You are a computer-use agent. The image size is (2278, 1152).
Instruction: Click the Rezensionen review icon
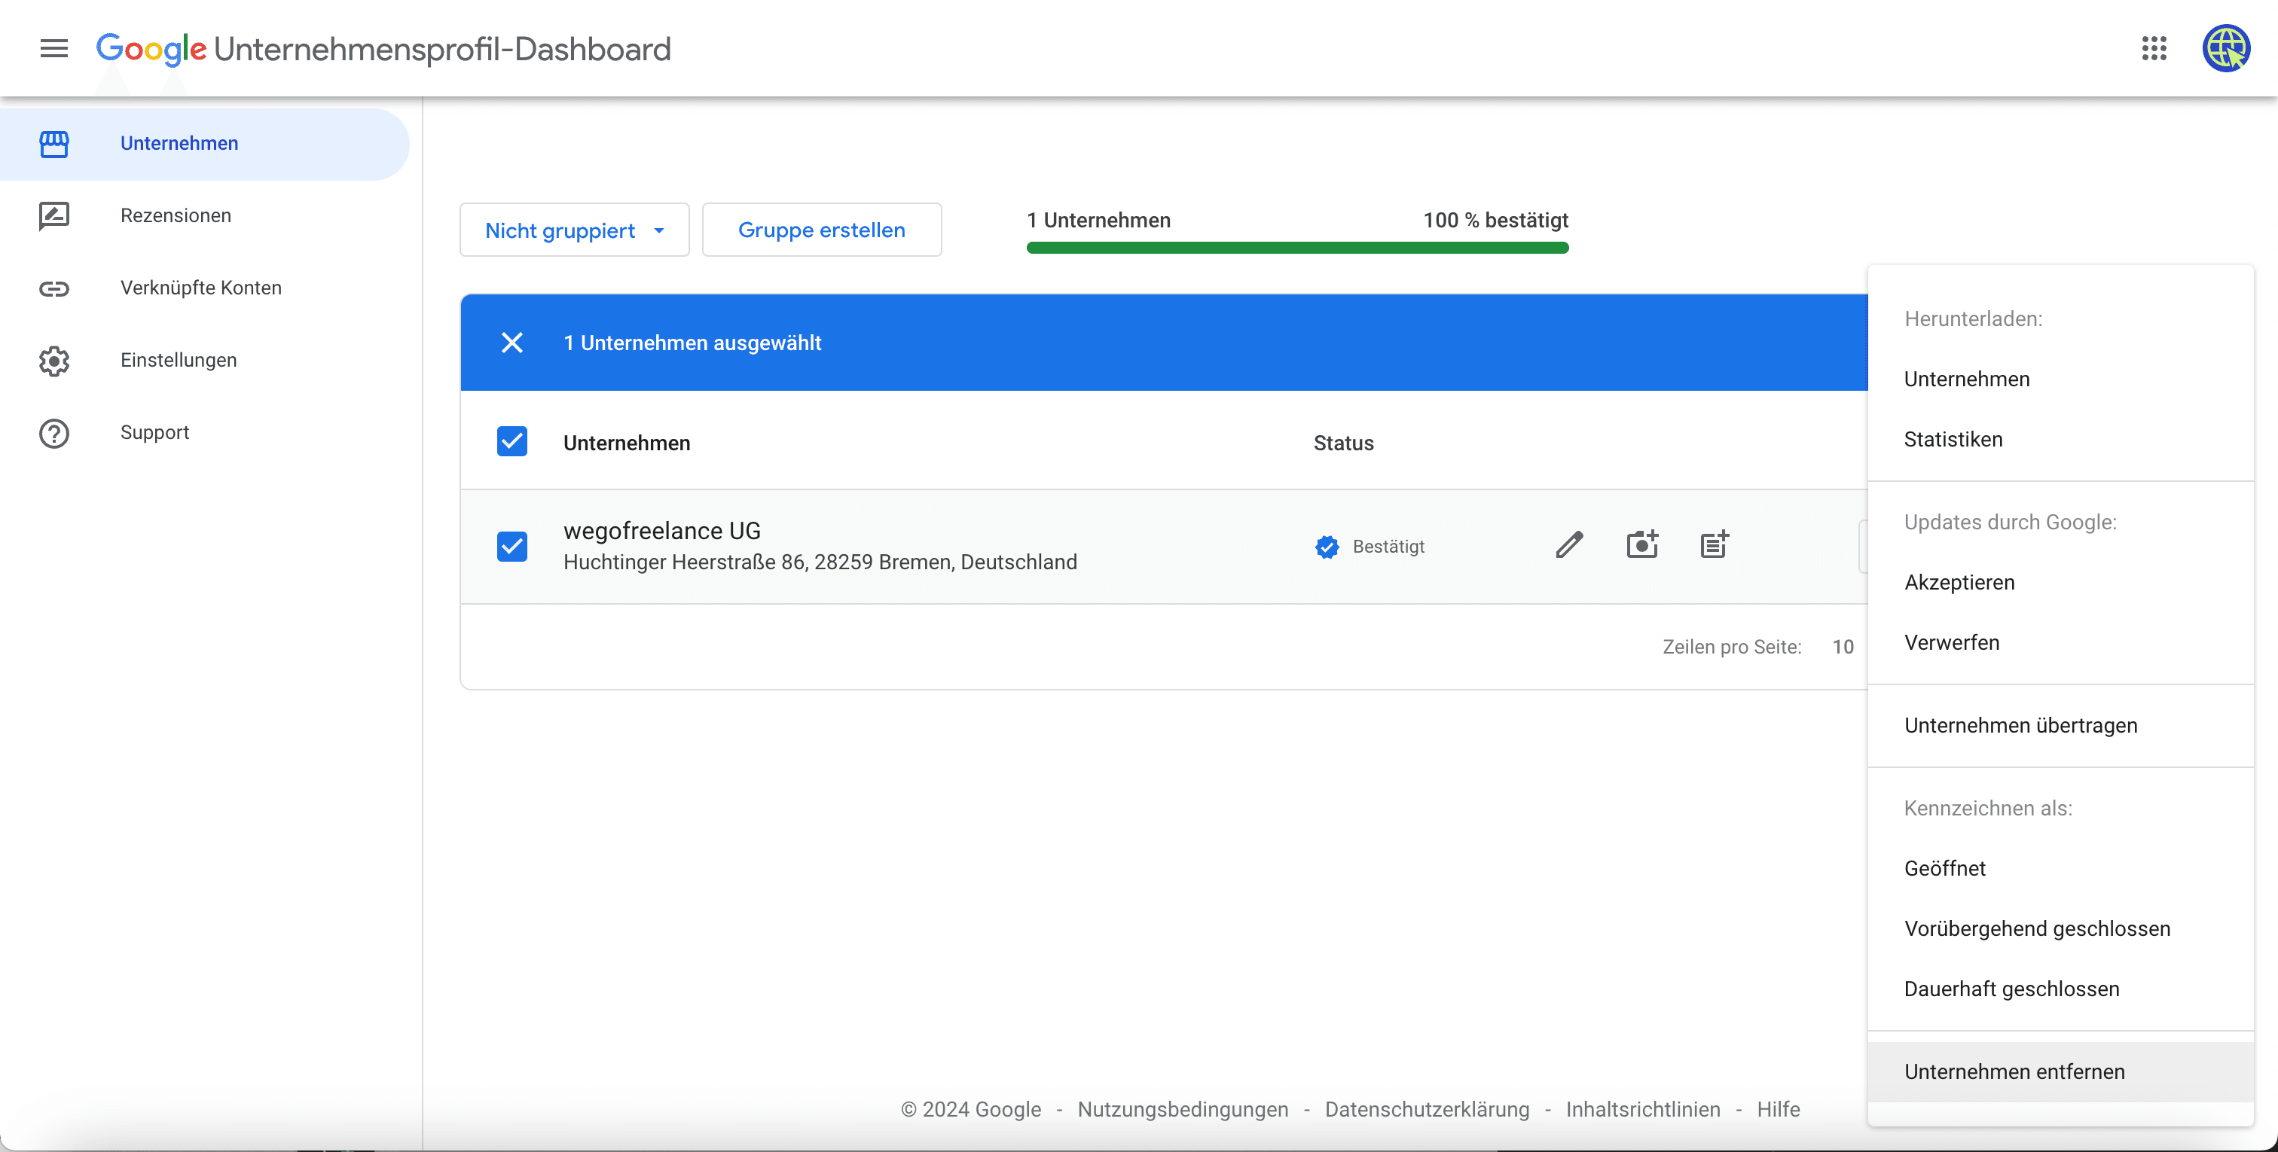click(54, 216)
